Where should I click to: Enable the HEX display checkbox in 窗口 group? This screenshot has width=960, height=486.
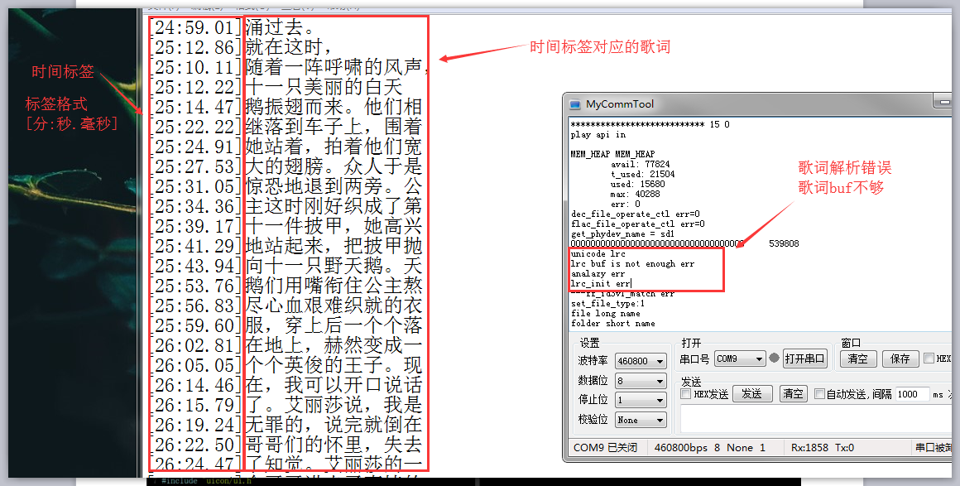[929, 358]
